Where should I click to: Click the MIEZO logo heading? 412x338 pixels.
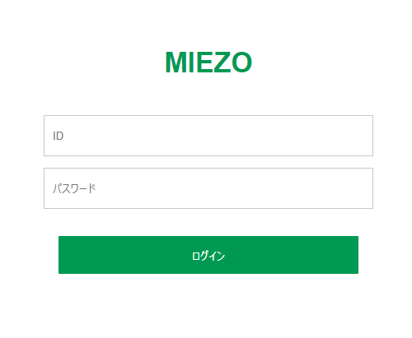pos(208,63)
